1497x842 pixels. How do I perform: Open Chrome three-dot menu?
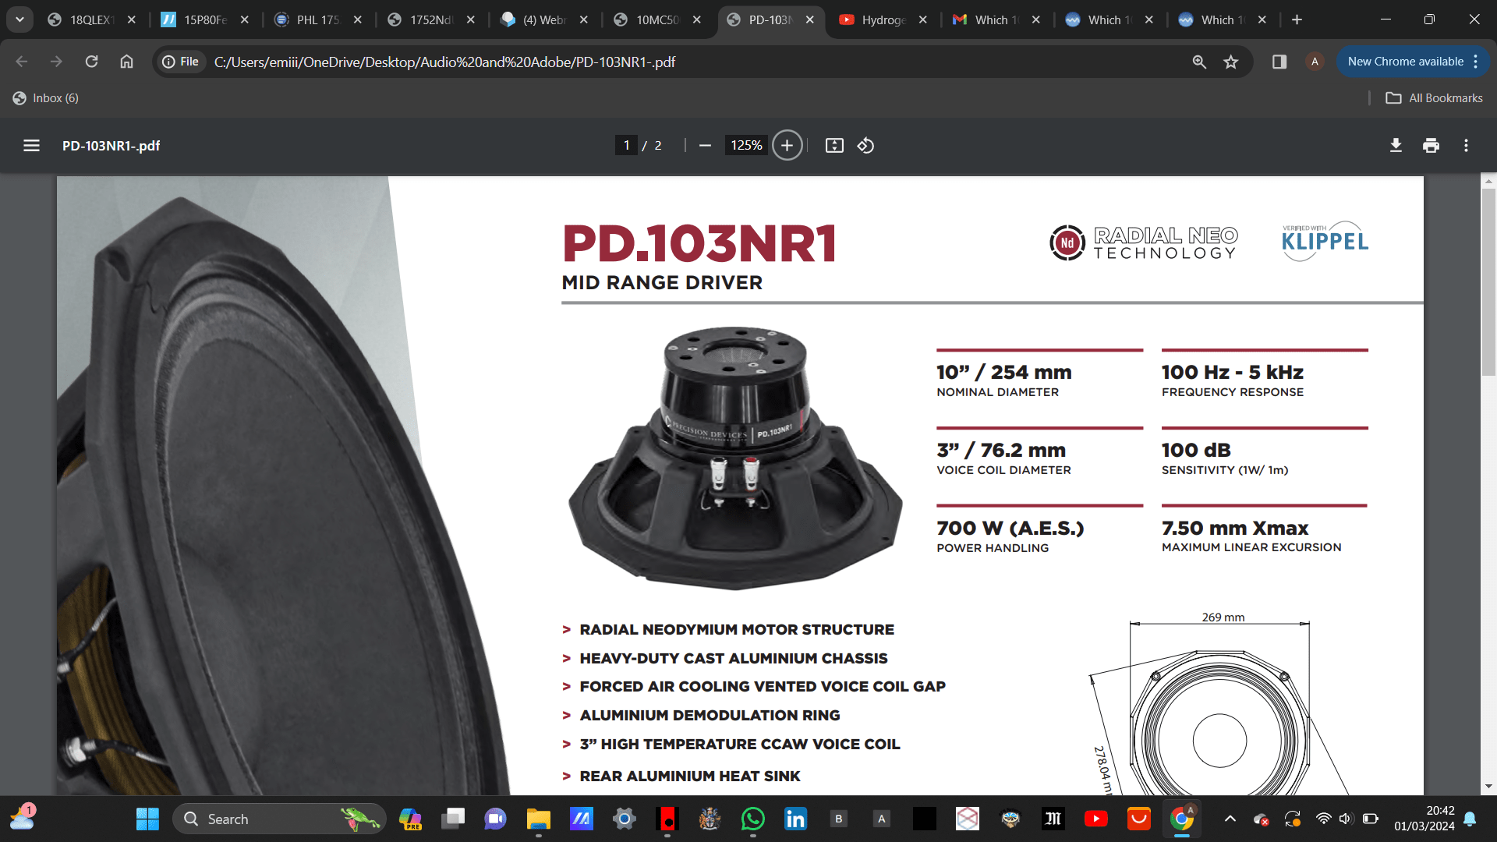(x=1476, y=62)
